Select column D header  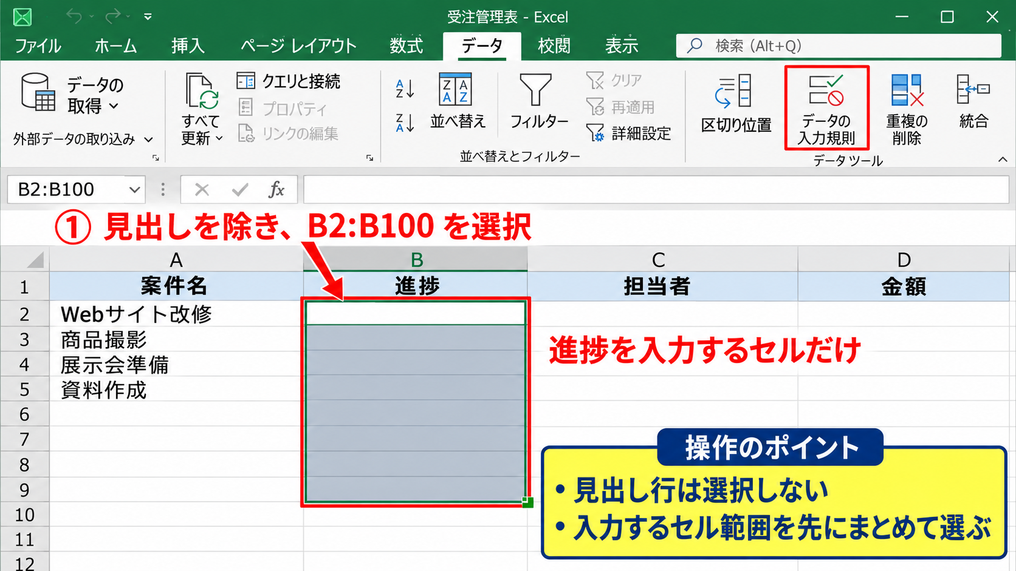click(x=904, y=260)
